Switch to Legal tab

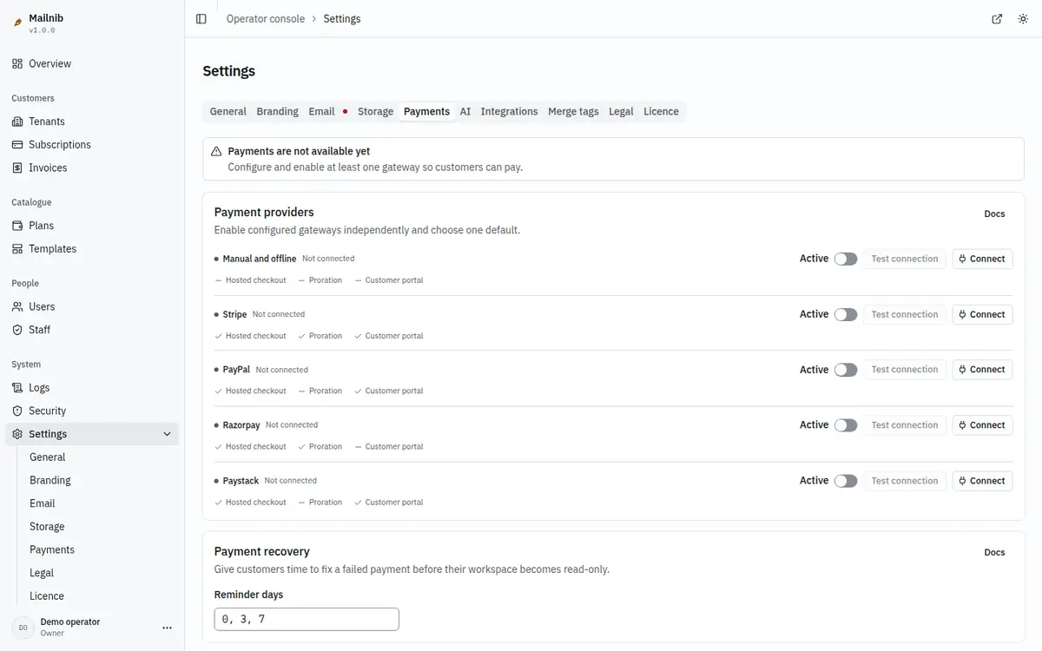click(x=621, y=111)
